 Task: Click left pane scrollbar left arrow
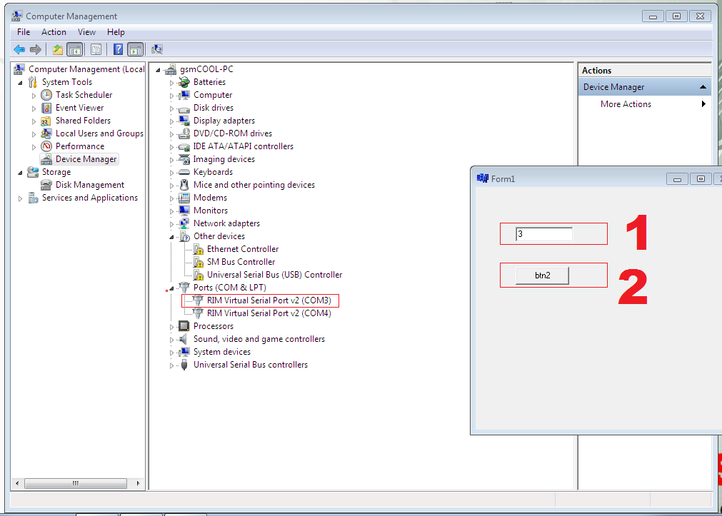pos(17,483)
